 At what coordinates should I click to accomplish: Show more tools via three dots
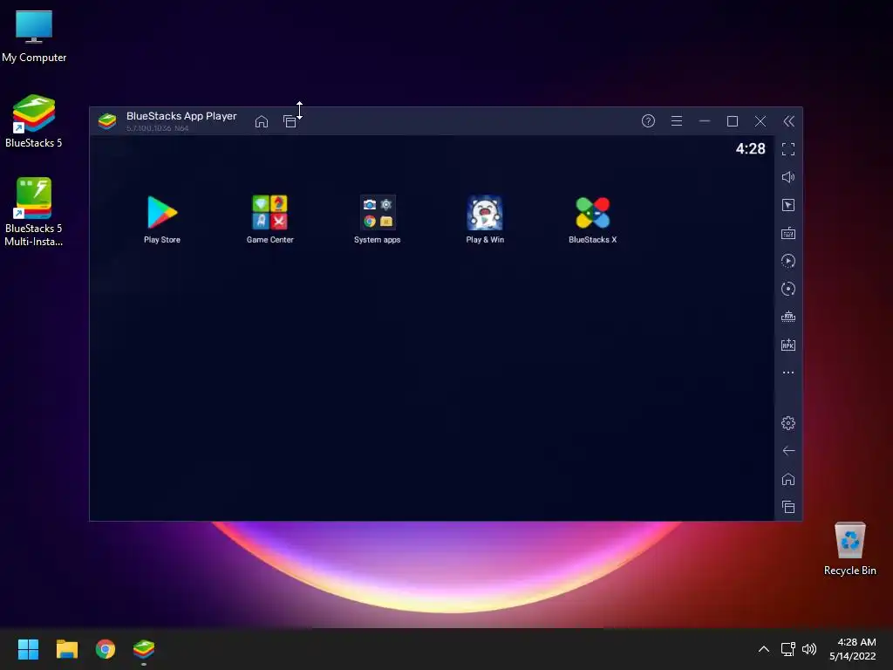788,373
